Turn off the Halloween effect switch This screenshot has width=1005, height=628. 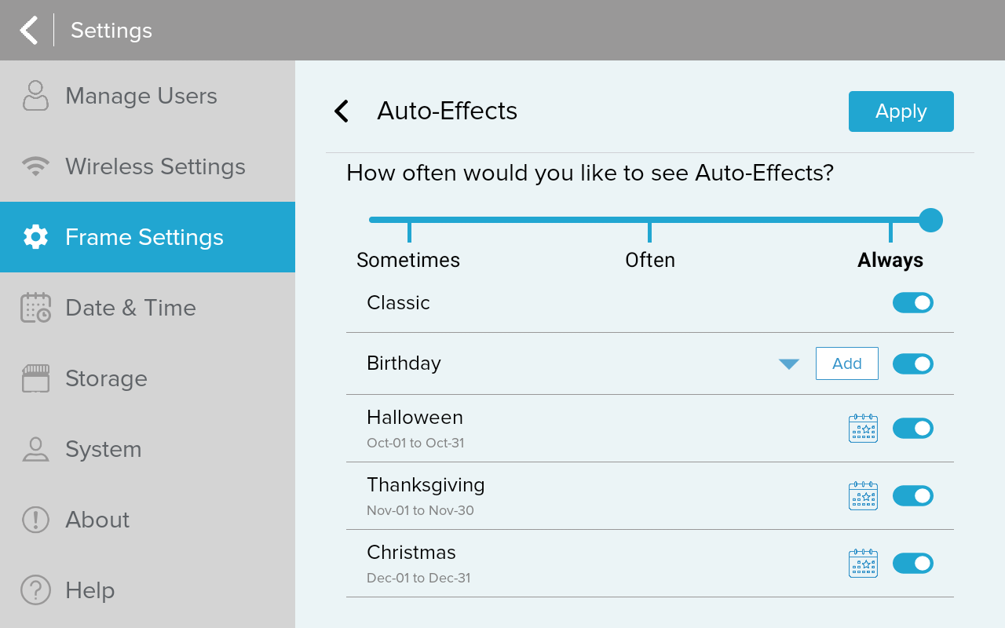[912, 429]
